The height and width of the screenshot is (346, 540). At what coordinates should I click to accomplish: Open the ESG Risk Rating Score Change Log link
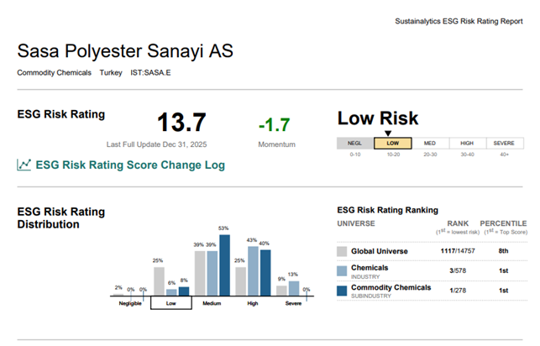[x=129, y=165]
